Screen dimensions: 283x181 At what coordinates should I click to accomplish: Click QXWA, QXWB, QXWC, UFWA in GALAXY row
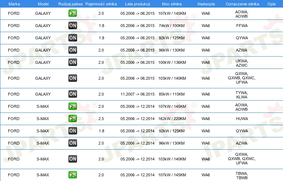tap(242, 78)
